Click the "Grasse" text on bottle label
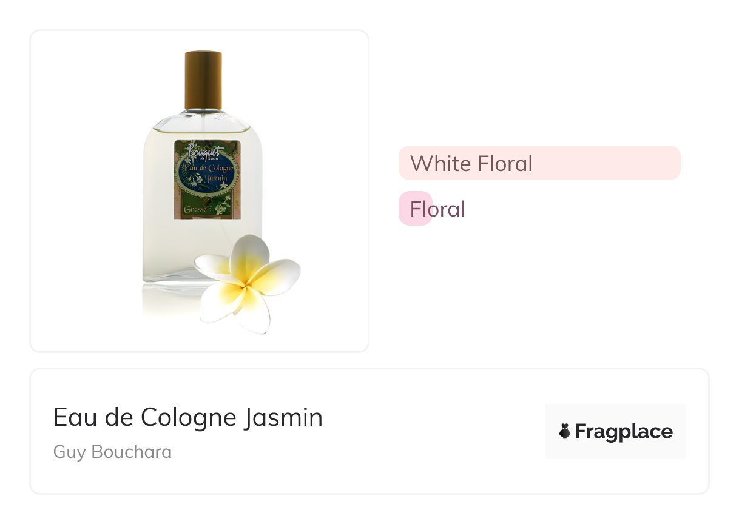Screen dimensions: 739x524 [x=190, y=210]
